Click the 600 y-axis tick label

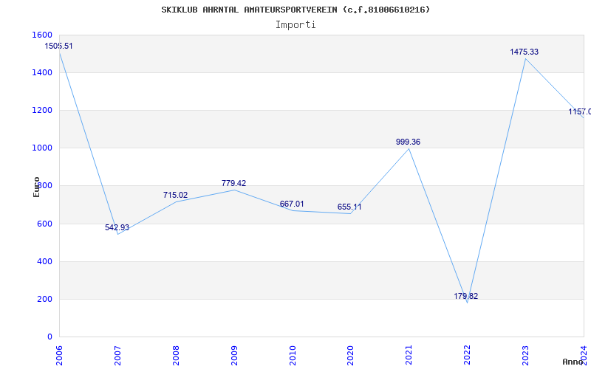pos(45,224)
